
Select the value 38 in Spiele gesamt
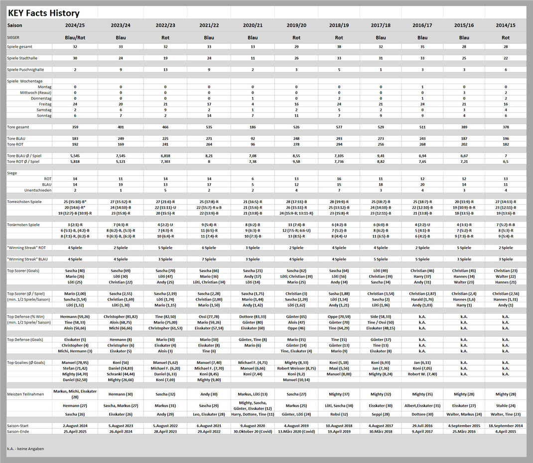click(x=339, y=46)
